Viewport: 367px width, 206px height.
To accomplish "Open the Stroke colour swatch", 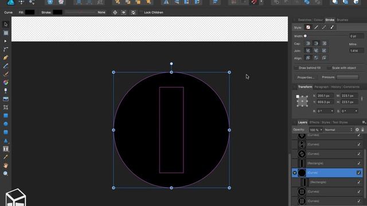I will click(x=57, y=12).
